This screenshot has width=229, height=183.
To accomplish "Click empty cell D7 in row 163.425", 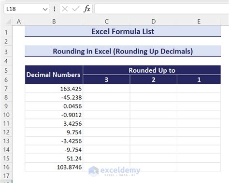I will tap(154, 89).
